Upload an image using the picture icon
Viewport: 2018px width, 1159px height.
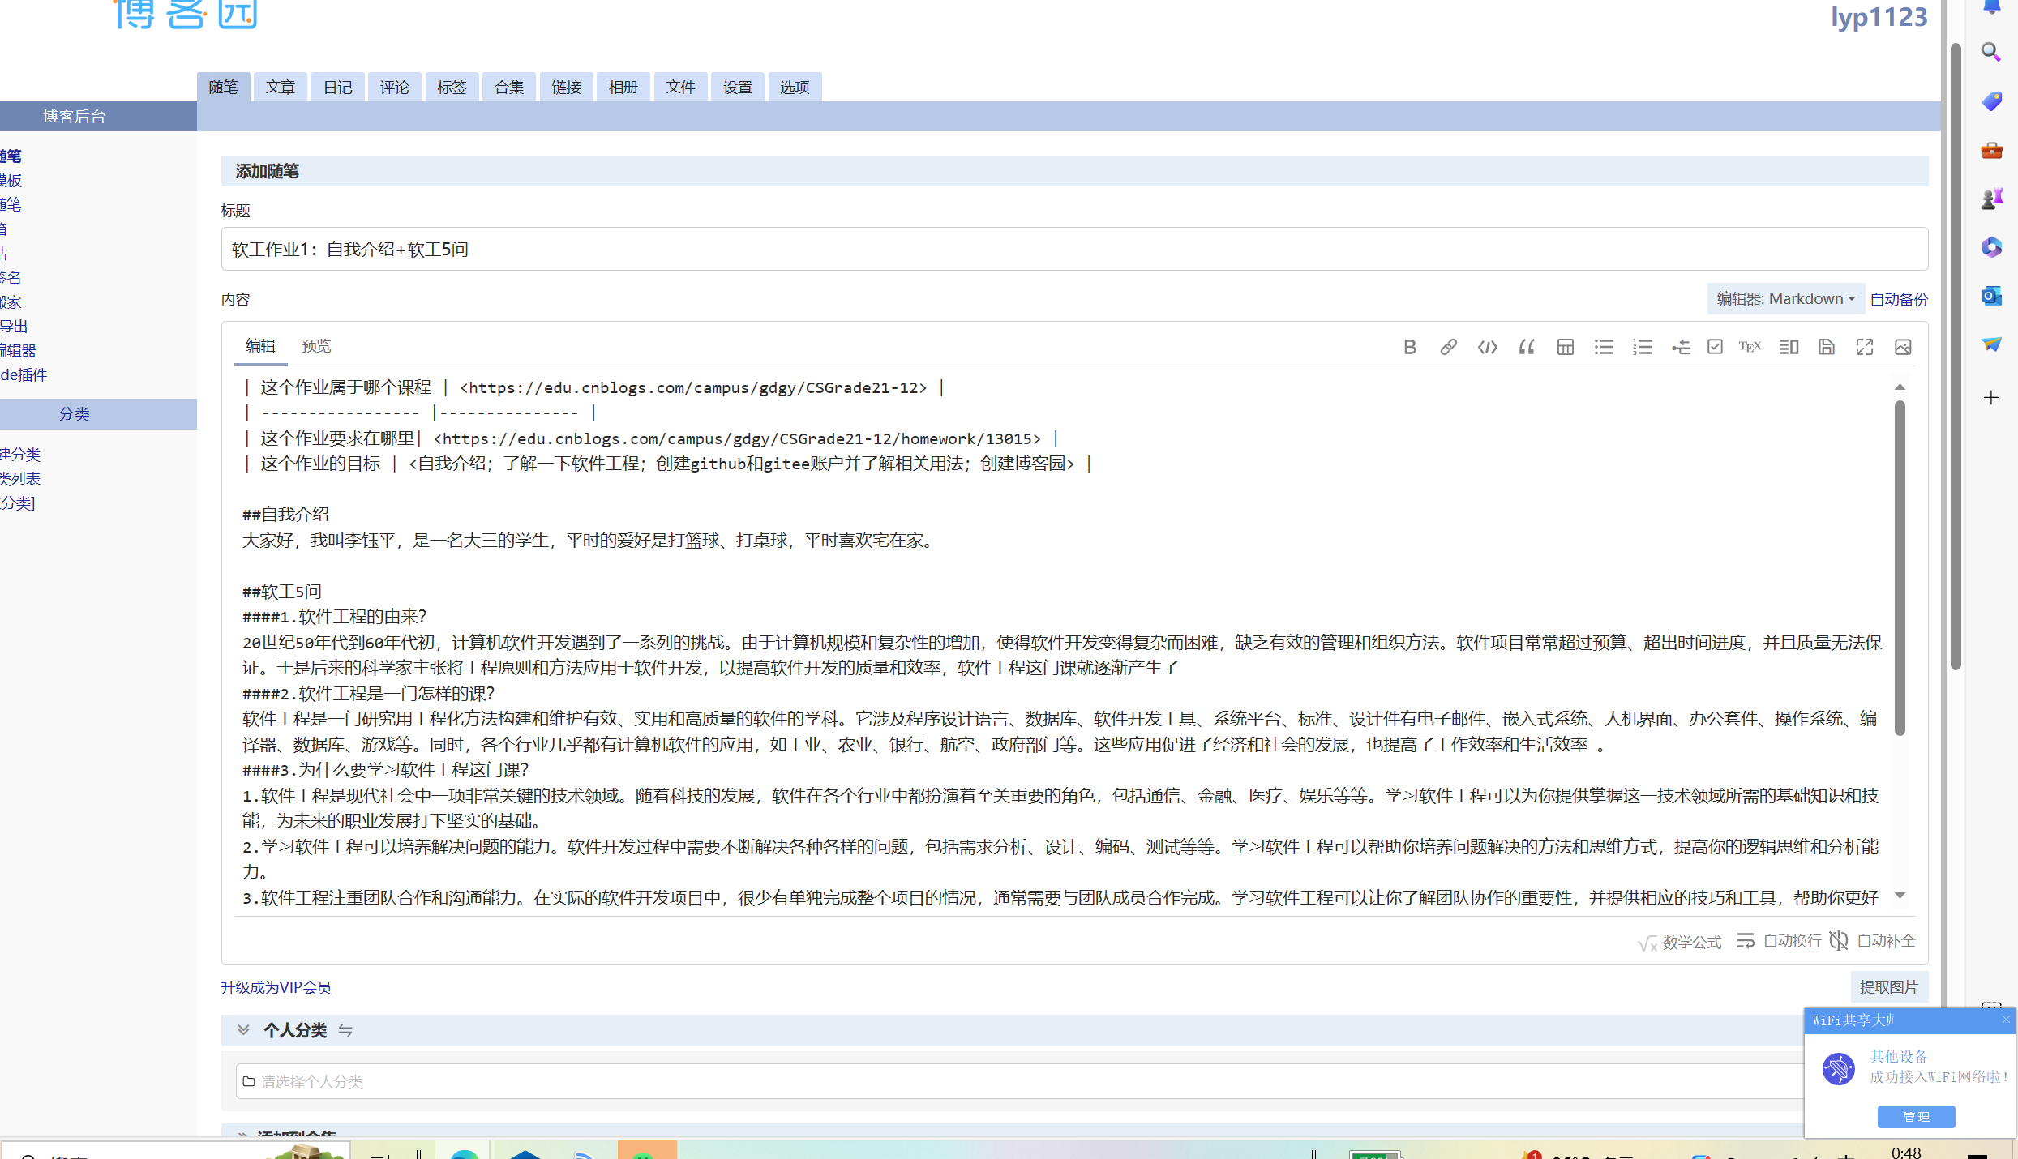1903,347
